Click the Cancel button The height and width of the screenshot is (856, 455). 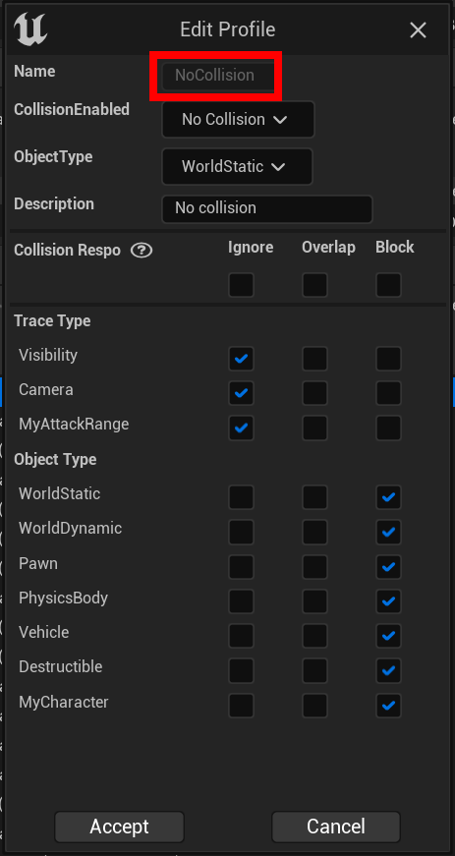pyautogui.click(x=336, y=827)
